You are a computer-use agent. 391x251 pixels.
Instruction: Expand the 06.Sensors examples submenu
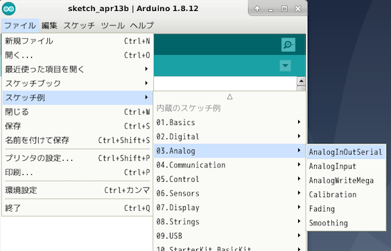point(229,194)
